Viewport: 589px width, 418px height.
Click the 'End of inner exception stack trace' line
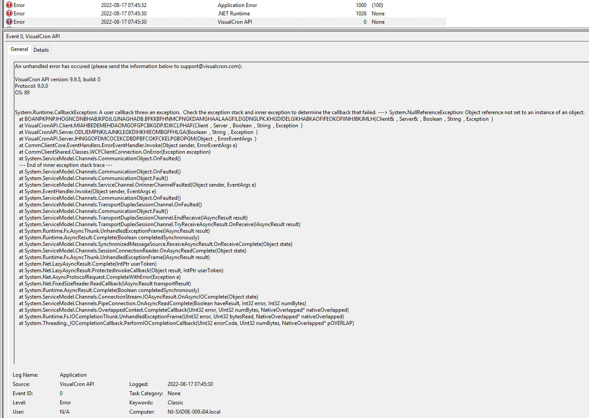[66, 165]
